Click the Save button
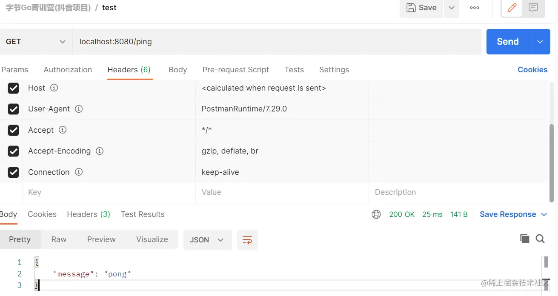Viewport: 558px width, 296px height. (421, 8)
